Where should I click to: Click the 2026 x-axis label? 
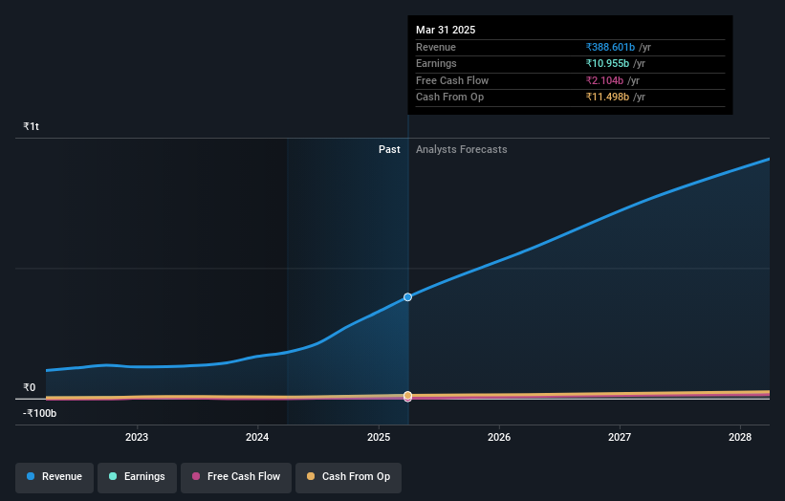pyautogui.click(x=499, y=437)
